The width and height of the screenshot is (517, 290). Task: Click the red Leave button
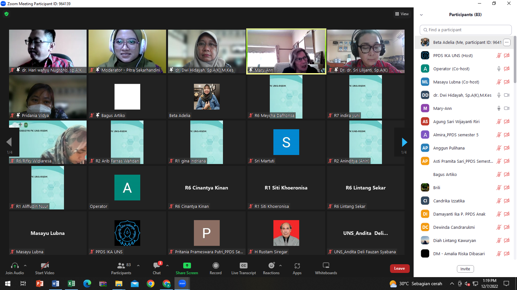point(399,268)
